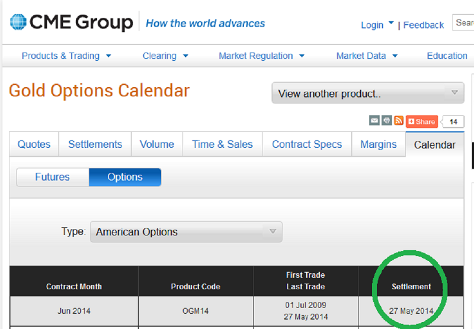
Task: Expand the 'View another product' dropdown
Action: (x=367, y=93)
